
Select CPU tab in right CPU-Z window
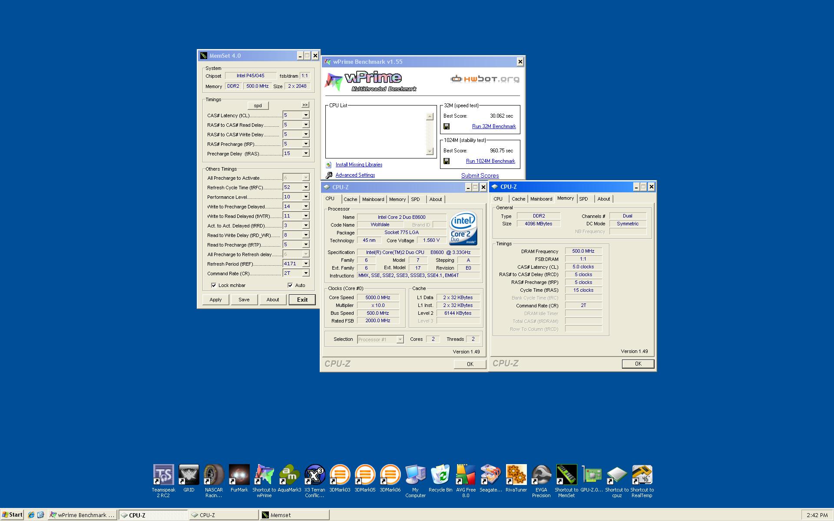(498, 199)
